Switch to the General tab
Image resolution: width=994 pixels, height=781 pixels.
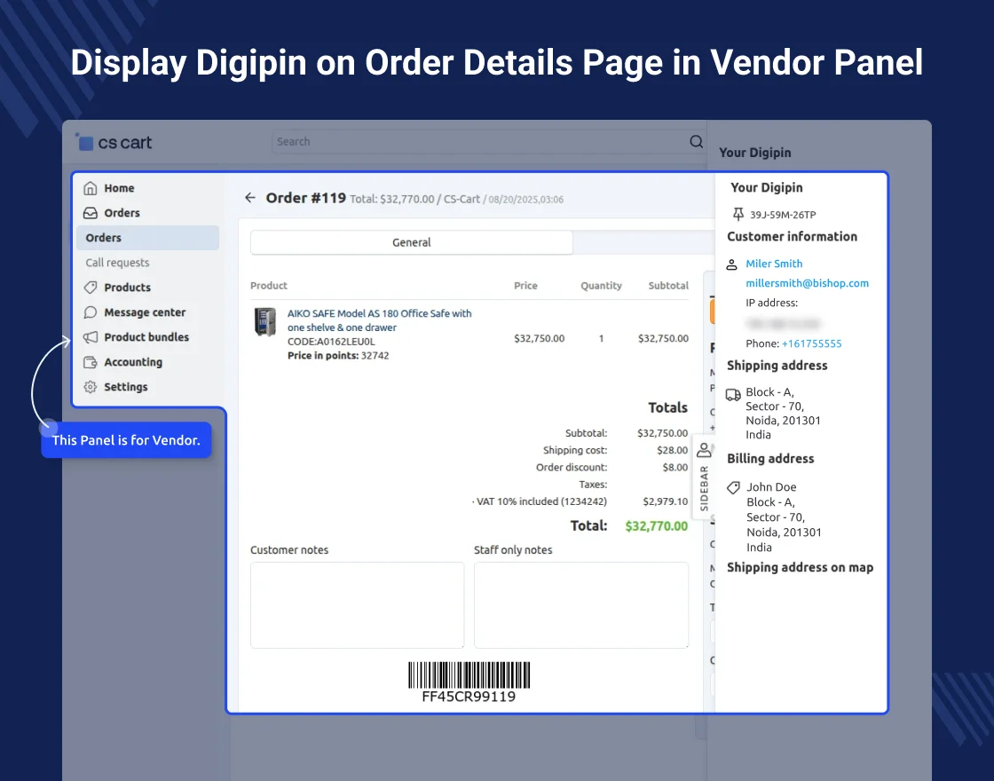coord(412,242)
